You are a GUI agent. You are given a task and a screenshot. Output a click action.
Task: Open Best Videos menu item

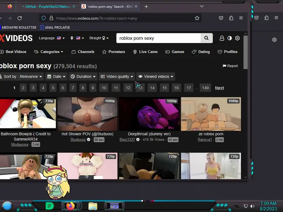pyautogui.click(x=13, y=52)
